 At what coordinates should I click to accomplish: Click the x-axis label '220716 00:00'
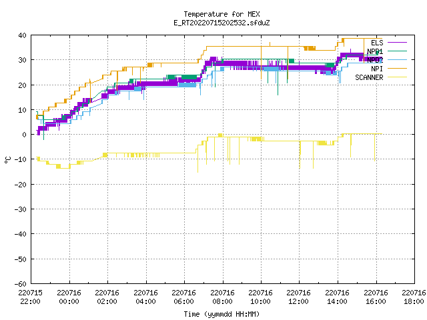pos(69,297)
